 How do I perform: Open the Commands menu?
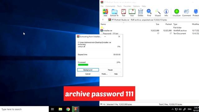(x=110, y=6)
